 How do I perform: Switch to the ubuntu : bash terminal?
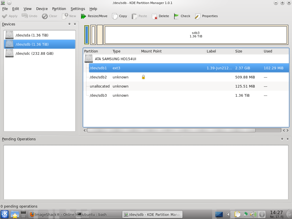(98, 214)
